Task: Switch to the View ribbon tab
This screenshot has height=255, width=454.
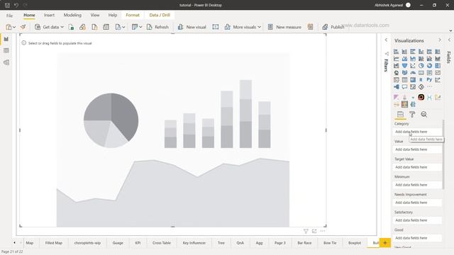Action: pyautogui.click(x=94, y=15)
